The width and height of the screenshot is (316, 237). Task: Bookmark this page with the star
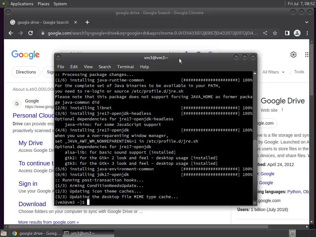(275, 33)
